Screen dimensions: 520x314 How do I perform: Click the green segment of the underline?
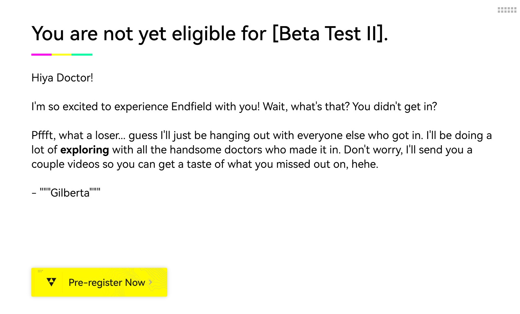(82, 55)
